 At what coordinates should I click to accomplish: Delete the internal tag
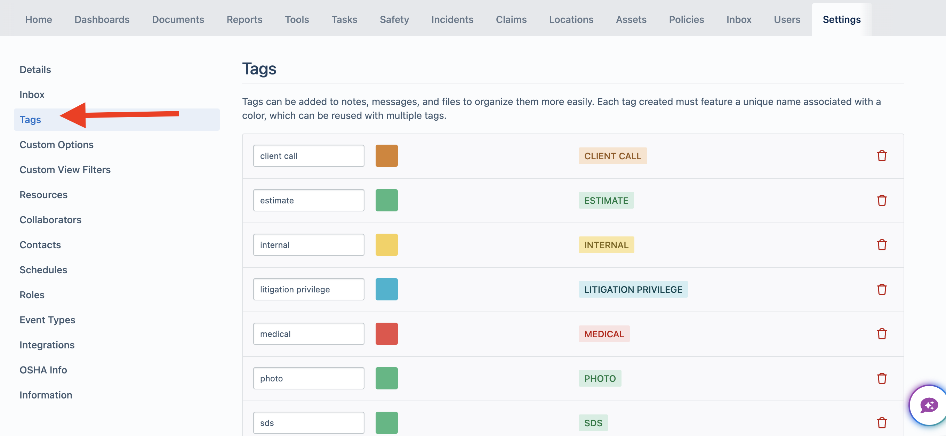(882, 245)
